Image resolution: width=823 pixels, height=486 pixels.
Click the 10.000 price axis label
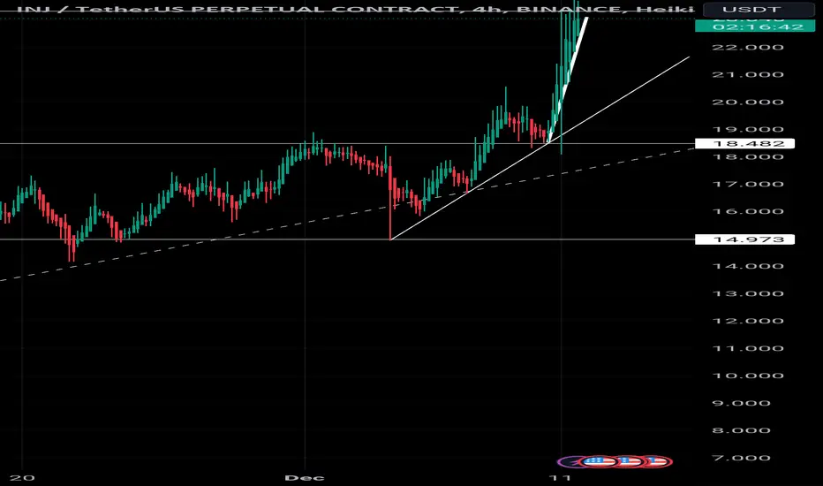pyautogui.click(x=747, y=376)
